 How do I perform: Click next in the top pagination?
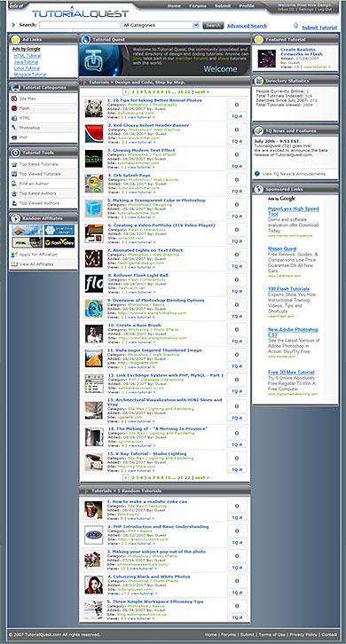pos(201,92)
